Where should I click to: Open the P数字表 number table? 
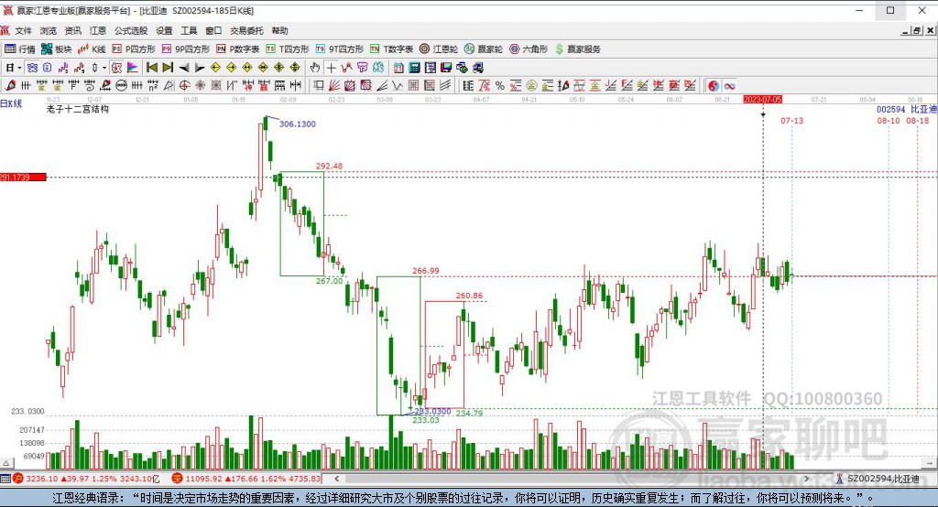point(237,49)
